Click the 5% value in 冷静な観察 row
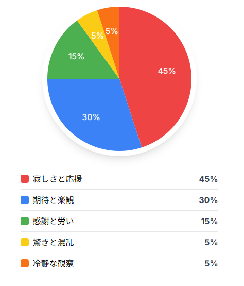This screenshot has width=244, height=286. click(211, 264)
